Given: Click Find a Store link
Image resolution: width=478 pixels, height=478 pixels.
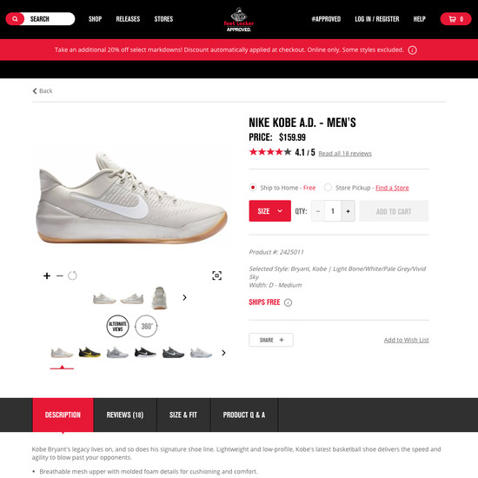Looking at the screenshot, I should pos(392,188).
